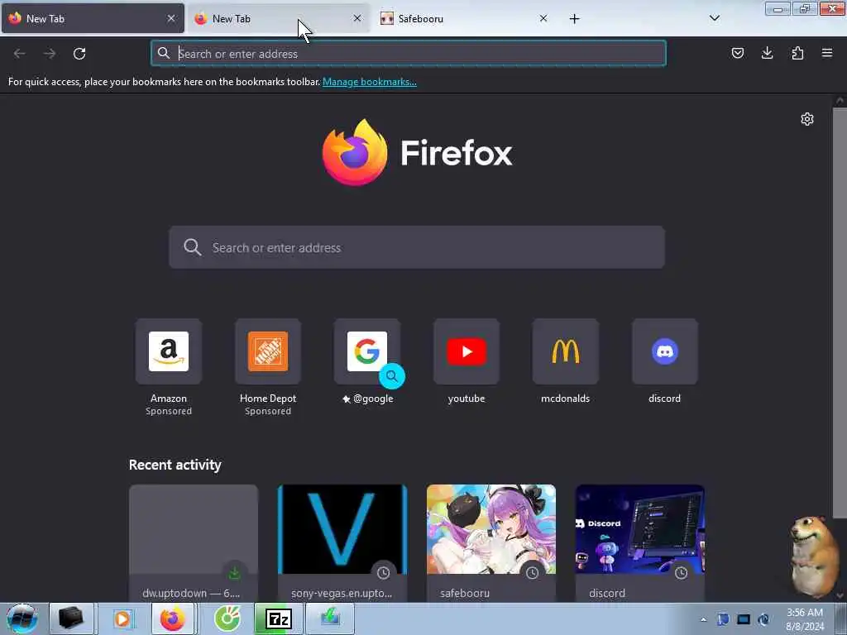Open the Extensions puzzle icon

[797, 53]
